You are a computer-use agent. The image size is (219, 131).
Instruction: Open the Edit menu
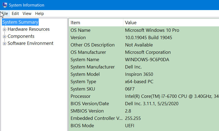[x=15, y=14]
